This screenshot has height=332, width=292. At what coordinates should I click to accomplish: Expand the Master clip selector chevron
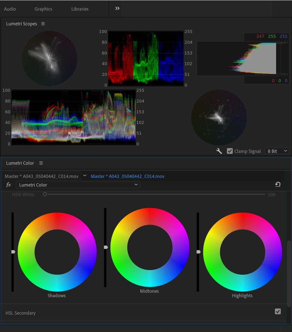84,176
